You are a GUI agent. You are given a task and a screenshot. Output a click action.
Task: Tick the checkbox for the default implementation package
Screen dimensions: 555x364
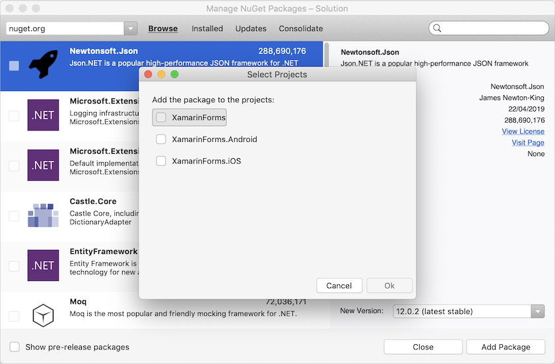coord(14,166)
